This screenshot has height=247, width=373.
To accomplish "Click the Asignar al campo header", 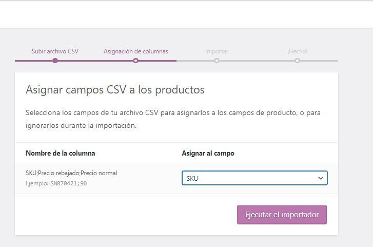I will pos(208,153).
